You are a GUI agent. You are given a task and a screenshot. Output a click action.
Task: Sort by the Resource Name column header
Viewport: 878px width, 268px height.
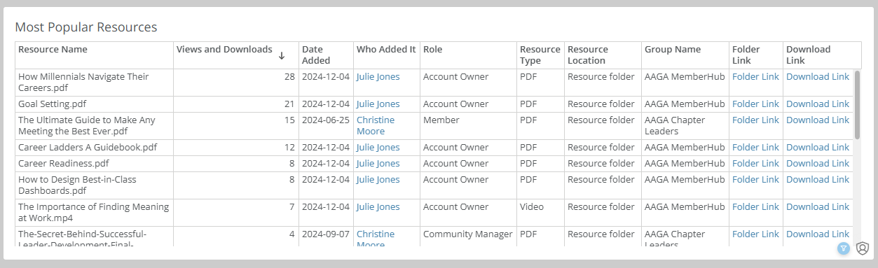pyautogui.click(x=53, y=50)
